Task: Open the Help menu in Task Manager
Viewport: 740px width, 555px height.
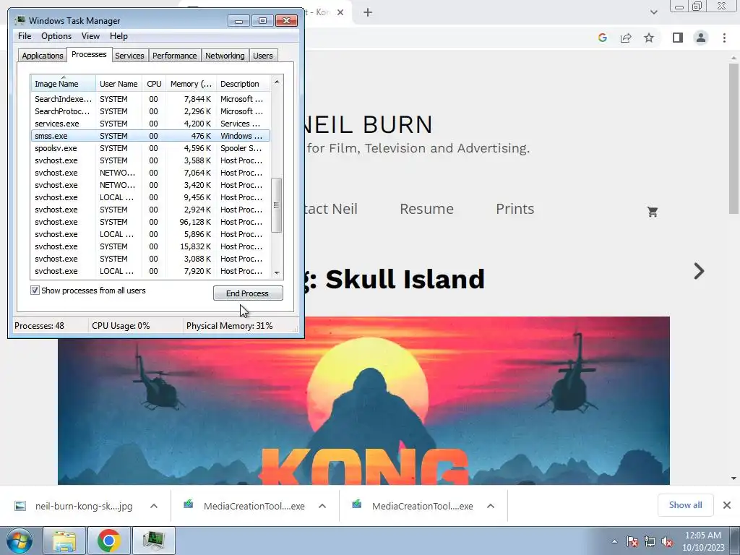Action: pos(119,36)
